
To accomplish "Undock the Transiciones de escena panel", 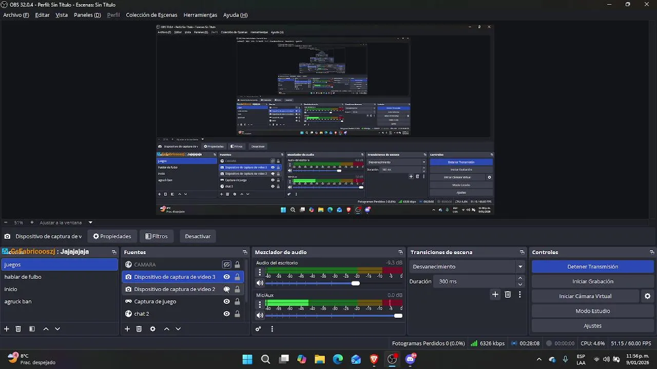I will (x=523, y=252).
